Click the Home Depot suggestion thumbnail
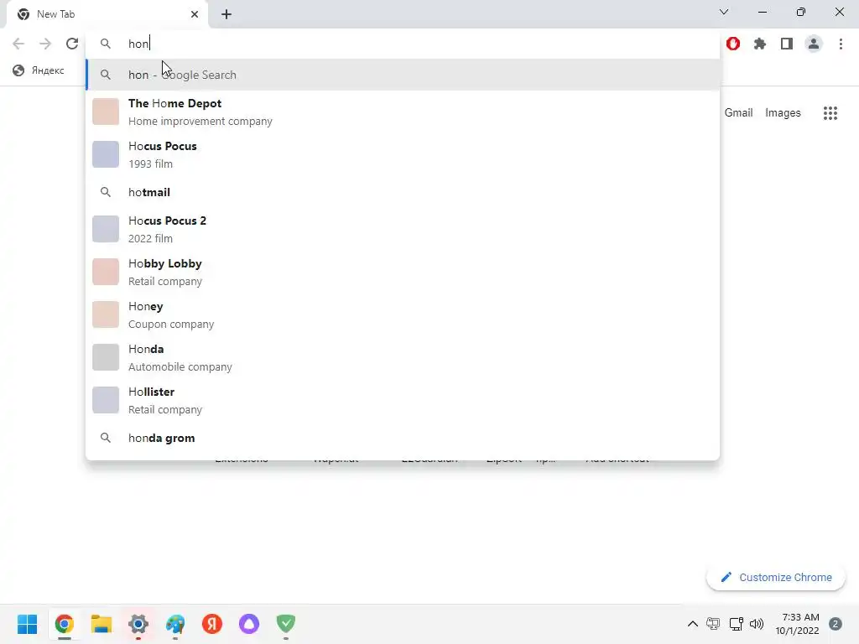 tap(106, 112)
